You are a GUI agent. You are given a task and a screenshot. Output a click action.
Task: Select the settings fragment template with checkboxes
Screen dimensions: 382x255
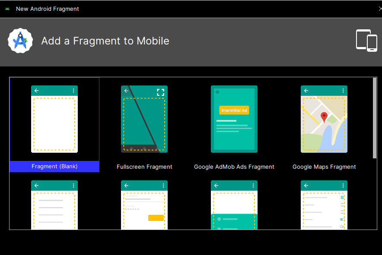pyautogui.click(x=324, y=205)
